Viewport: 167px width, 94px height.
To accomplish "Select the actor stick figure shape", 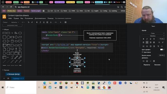I will click(16, 49).
